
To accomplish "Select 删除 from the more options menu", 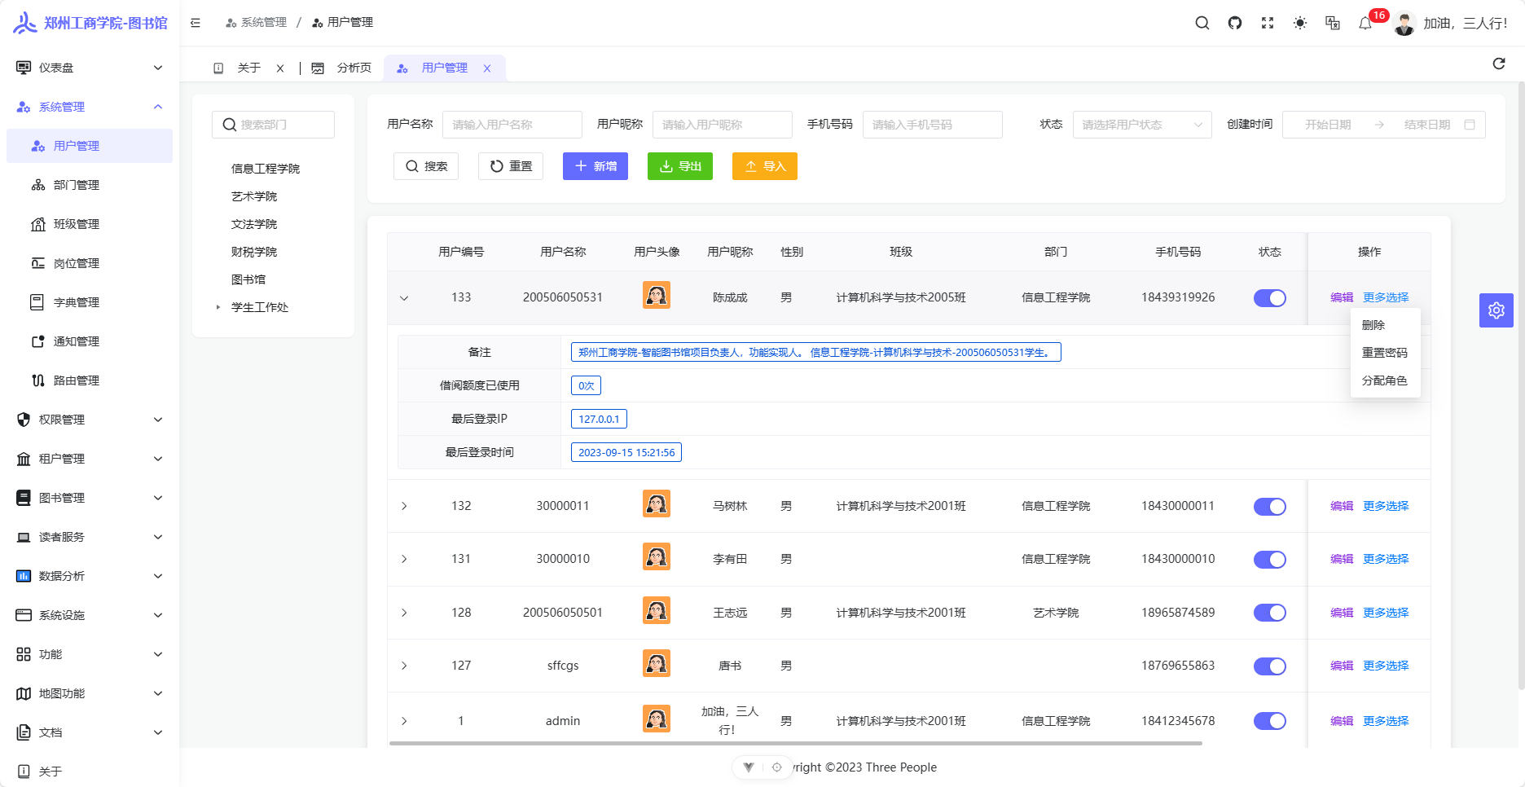I will pos(1385,325).
